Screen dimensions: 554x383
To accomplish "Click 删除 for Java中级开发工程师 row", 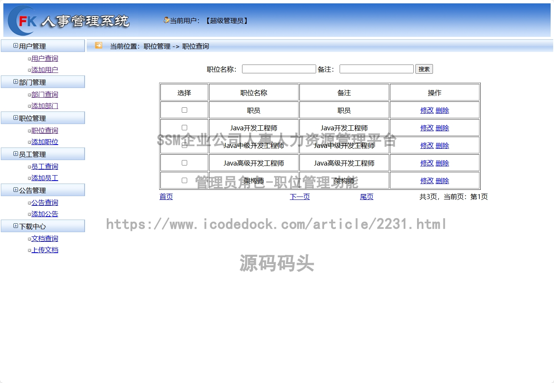I will coord(442,145).
